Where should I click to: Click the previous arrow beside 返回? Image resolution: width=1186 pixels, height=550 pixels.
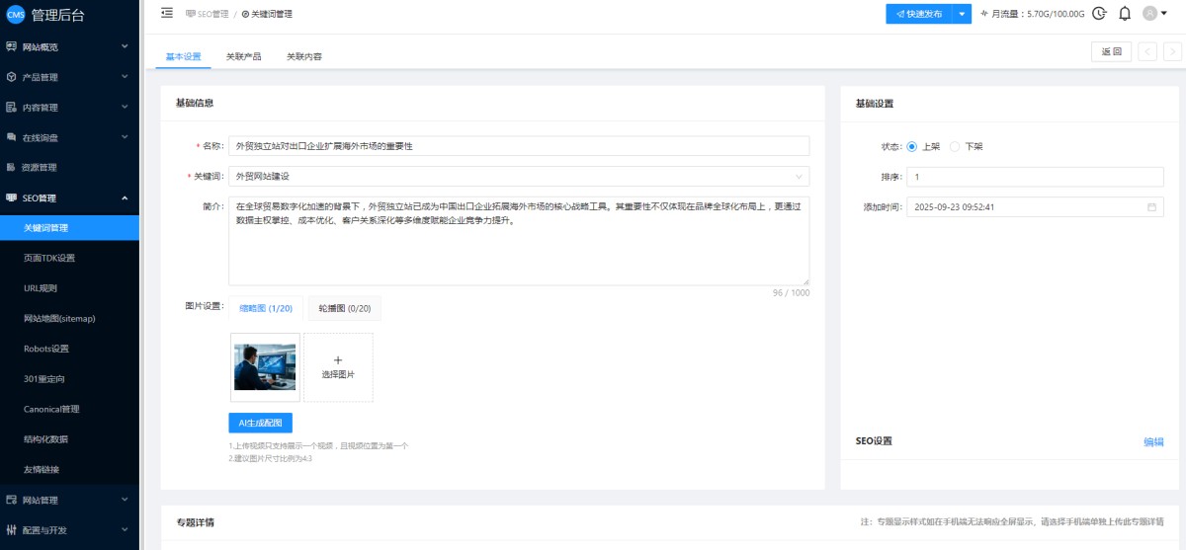[1146, 52]
